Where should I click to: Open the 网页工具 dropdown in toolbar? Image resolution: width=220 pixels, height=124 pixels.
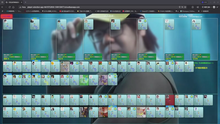point(207,7)
